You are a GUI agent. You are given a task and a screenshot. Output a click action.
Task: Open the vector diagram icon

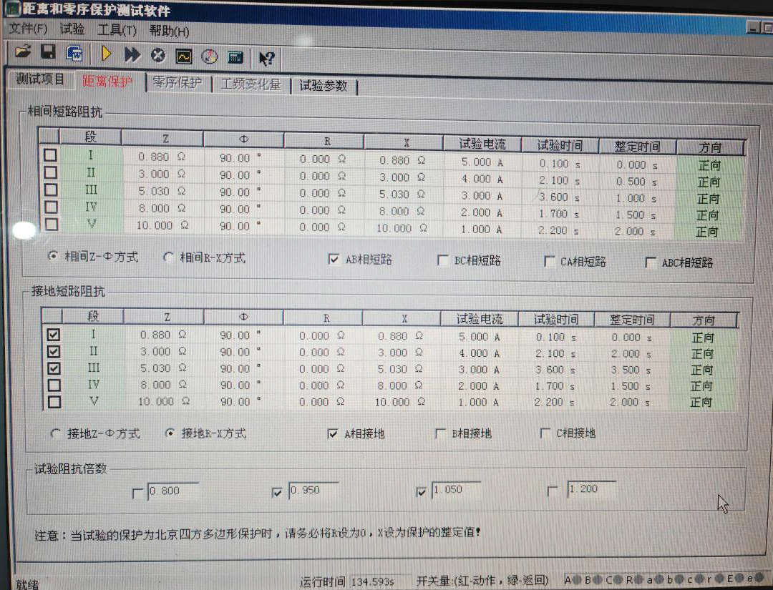[209, 57]
